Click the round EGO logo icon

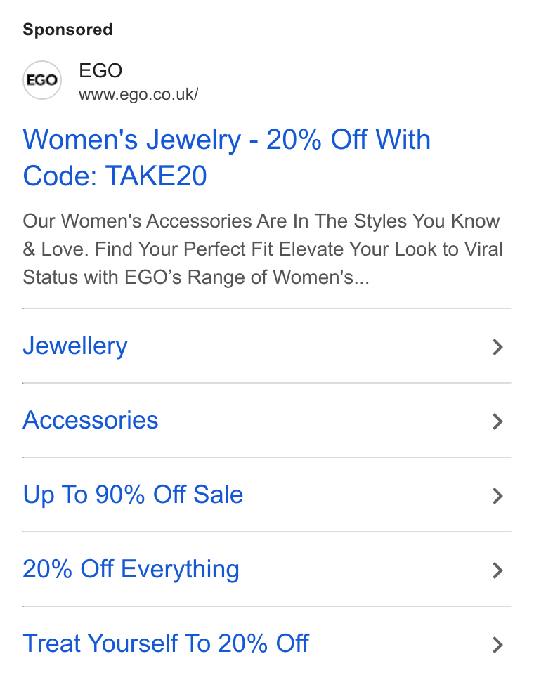(42, 80)
